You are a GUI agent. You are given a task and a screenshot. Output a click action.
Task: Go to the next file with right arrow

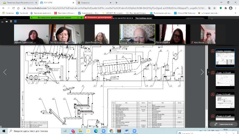[202, 72]
